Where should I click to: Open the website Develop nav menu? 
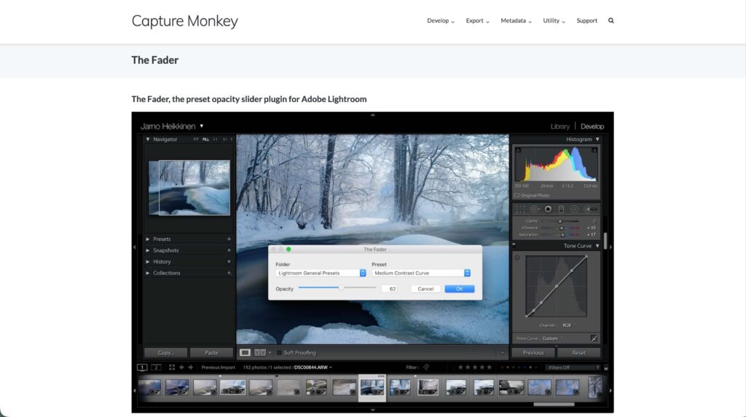(x=441, y=20)
